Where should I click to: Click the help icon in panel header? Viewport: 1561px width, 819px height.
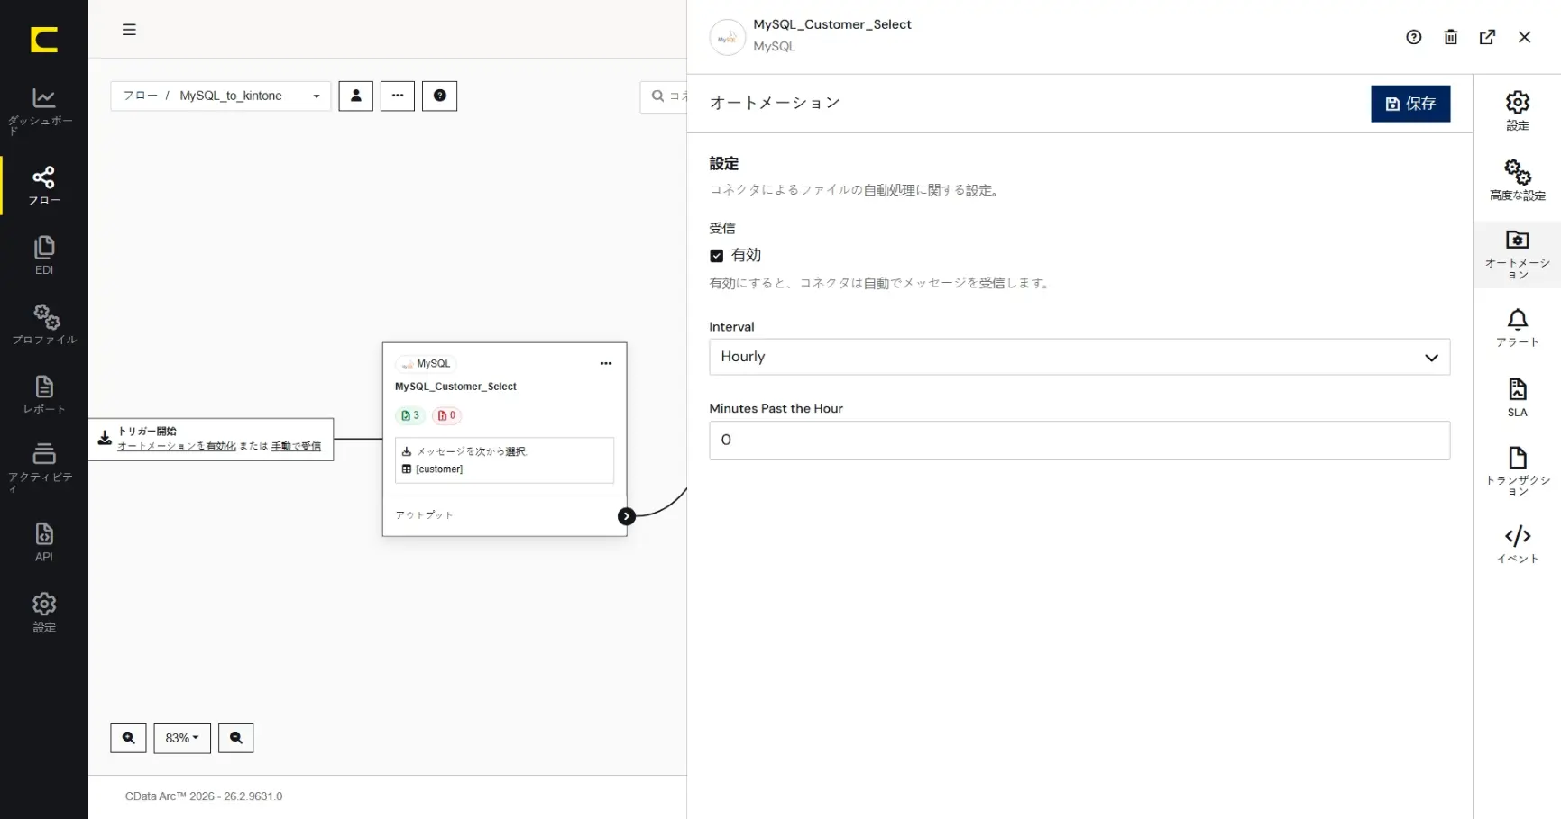(x=1414, y=37)
